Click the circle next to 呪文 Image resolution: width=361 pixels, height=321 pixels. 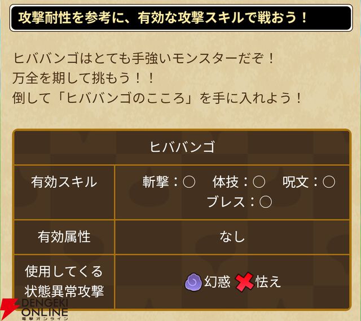(x=329, y=182)
